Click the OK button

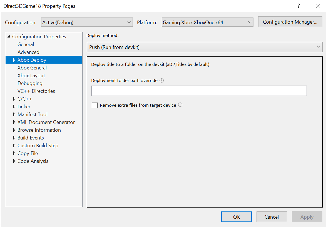(x=237, y=217)
